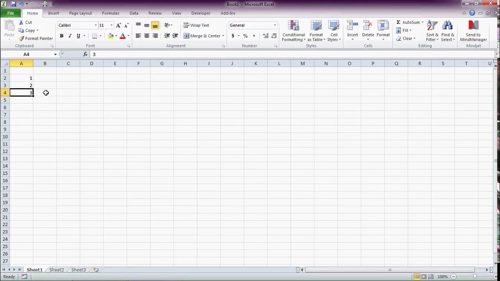Expand the Copy dropdown arrow

37,30
